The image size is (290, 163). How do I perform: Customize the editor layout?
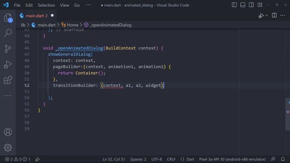pyautogui.click(x=260, y=5)
